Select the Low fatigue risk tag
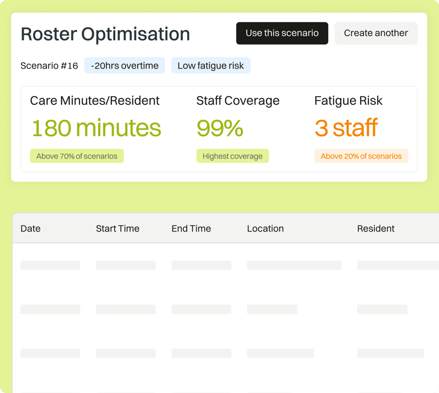439x393 pixels. coord(211,66)
